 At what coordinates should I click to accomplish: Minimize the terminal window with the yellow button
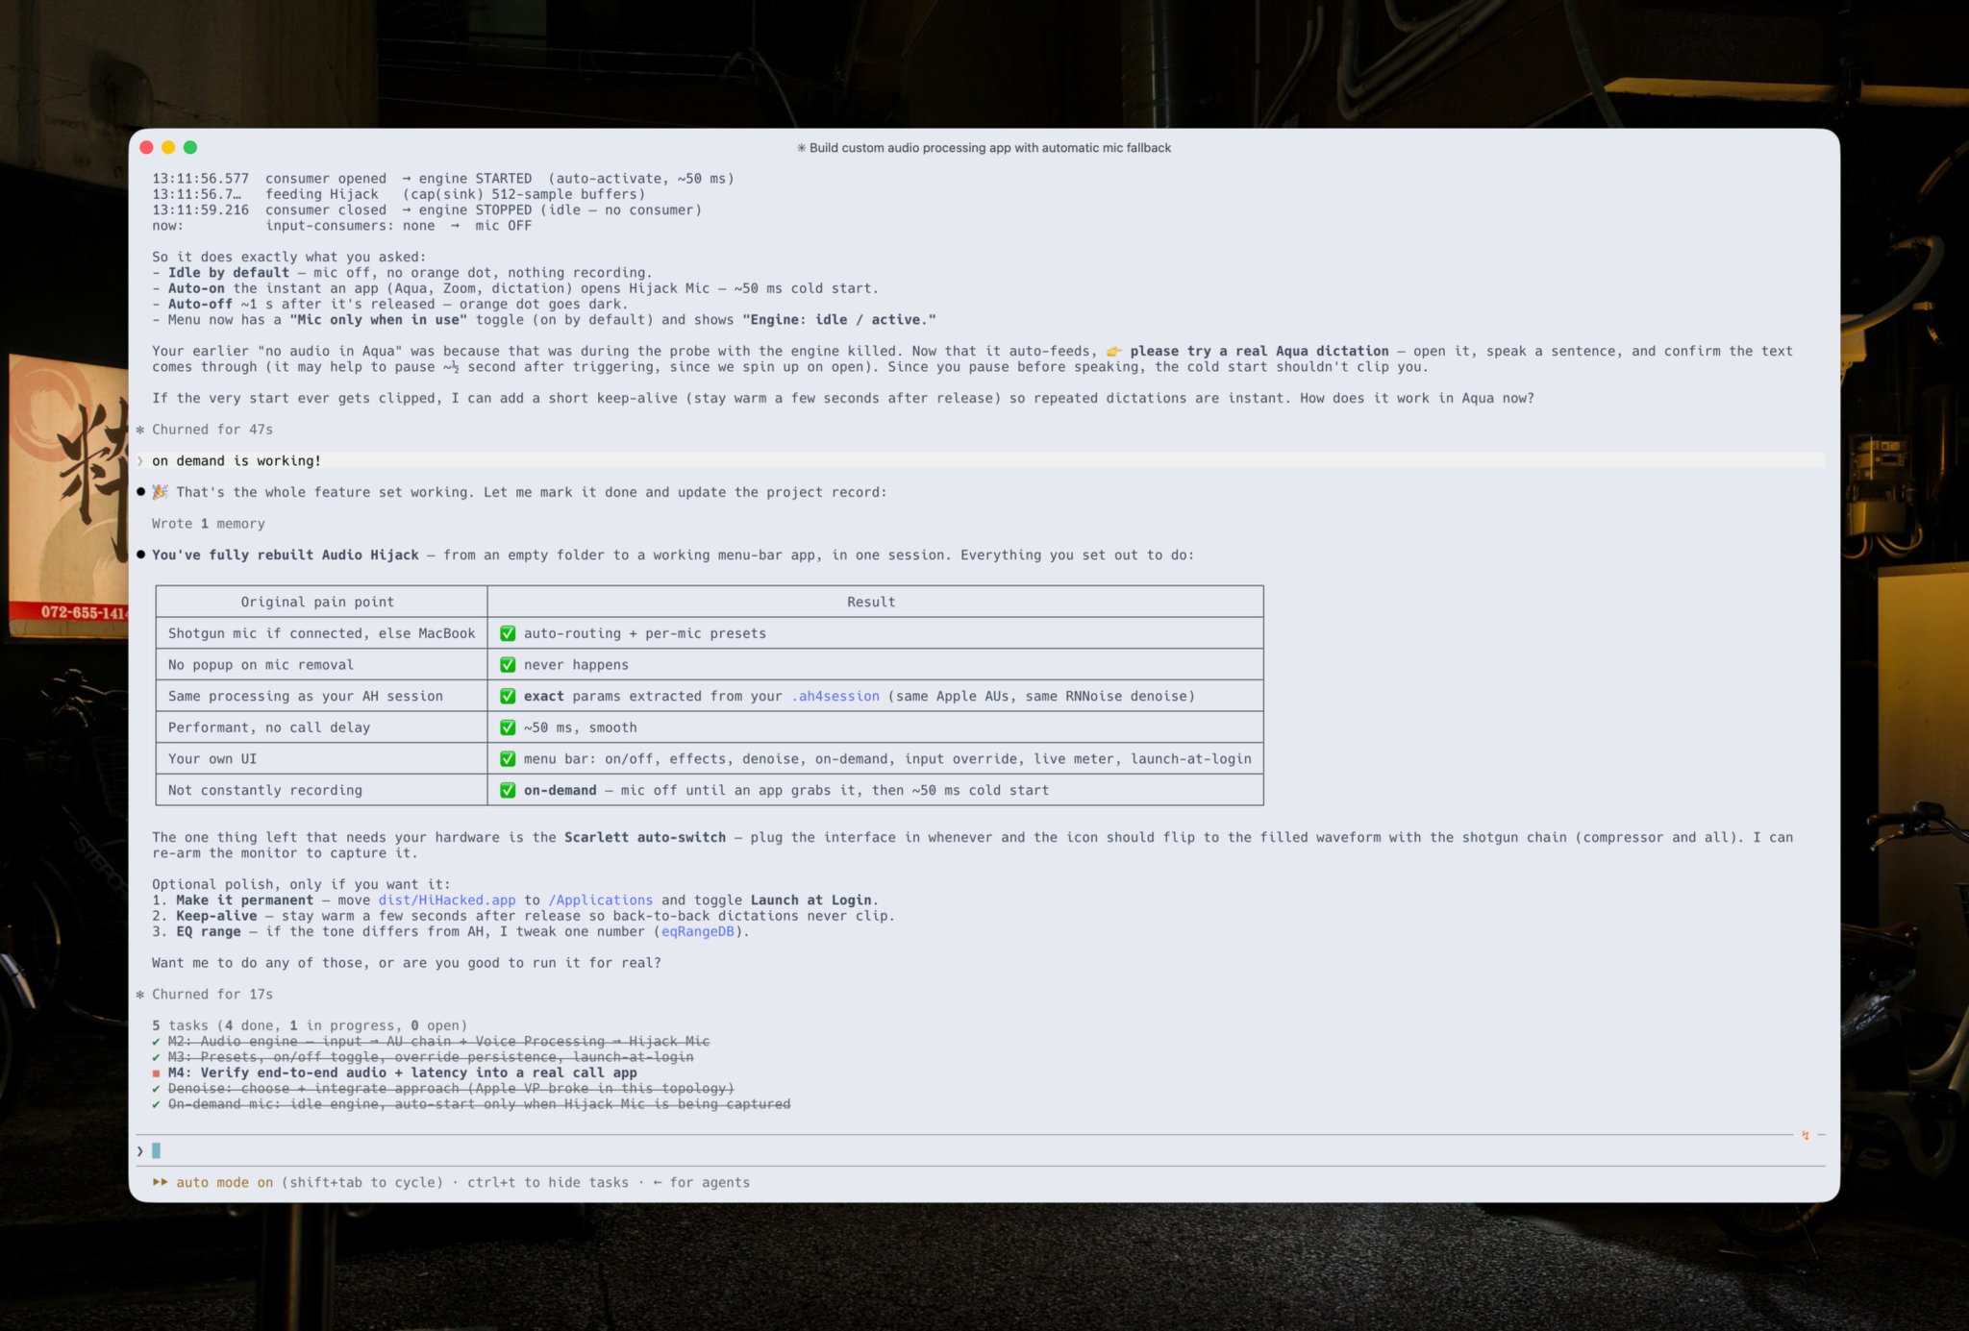pos(168,147)
